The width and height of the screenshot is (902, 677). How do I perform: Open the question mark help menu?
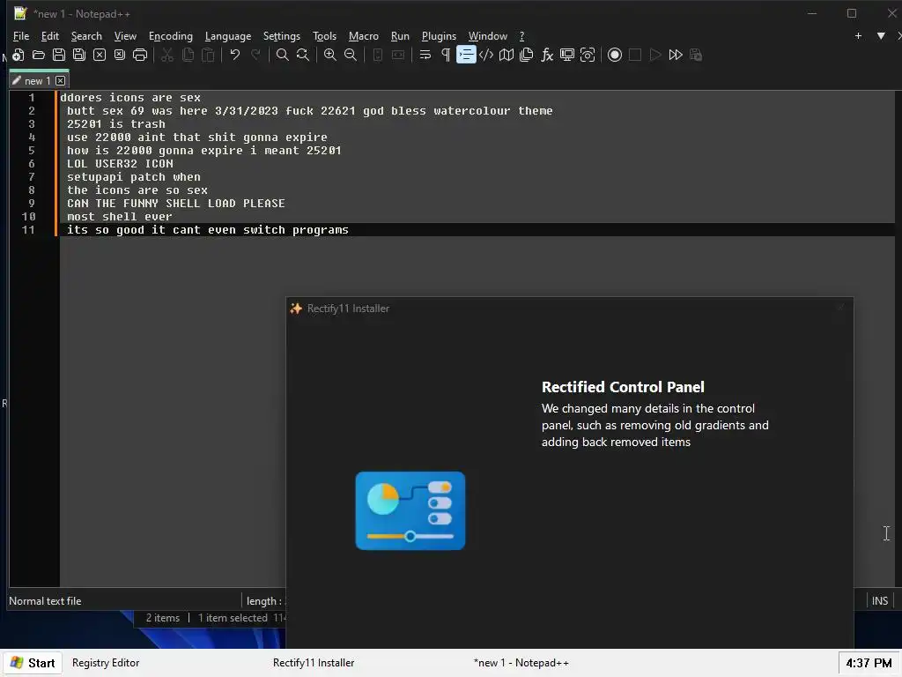click(522, 36)
